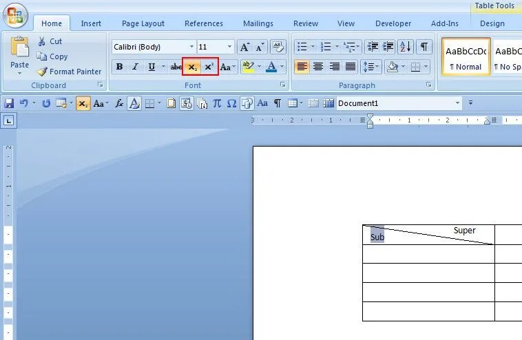Save the document from quick access toolbar

coord(9,103)
